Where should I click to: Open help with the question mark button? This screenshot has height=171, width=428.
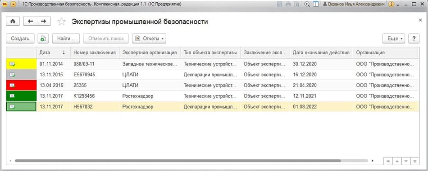pyautogui.click(x=414, y=39)
